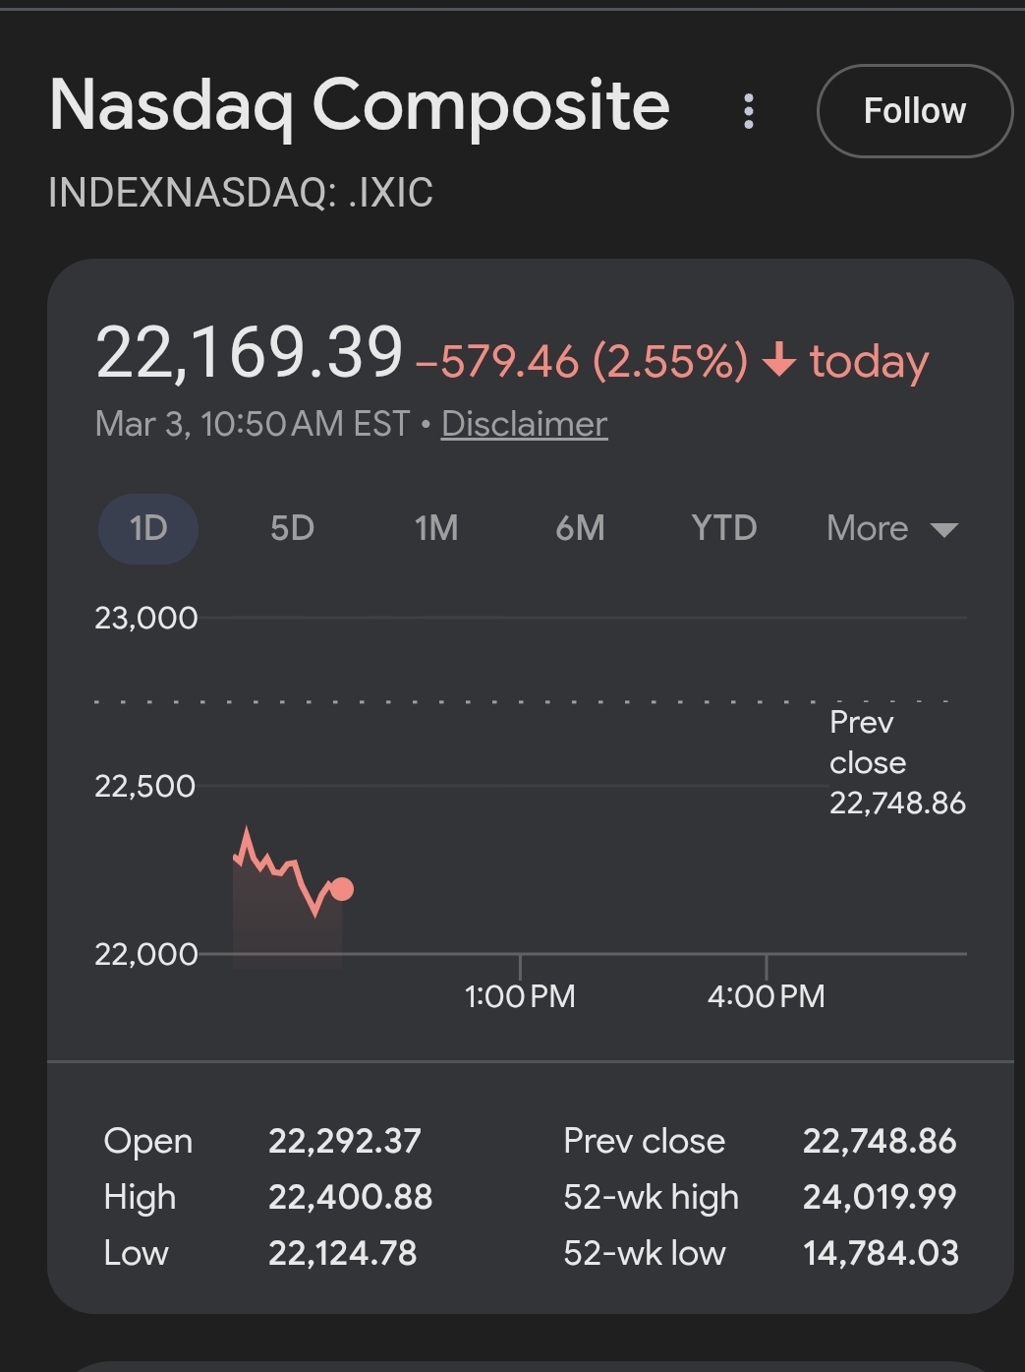Expand the More time ranges dropdown
The width and height of the screenshot is (1025, 1372).
click(x=891, y=528)
